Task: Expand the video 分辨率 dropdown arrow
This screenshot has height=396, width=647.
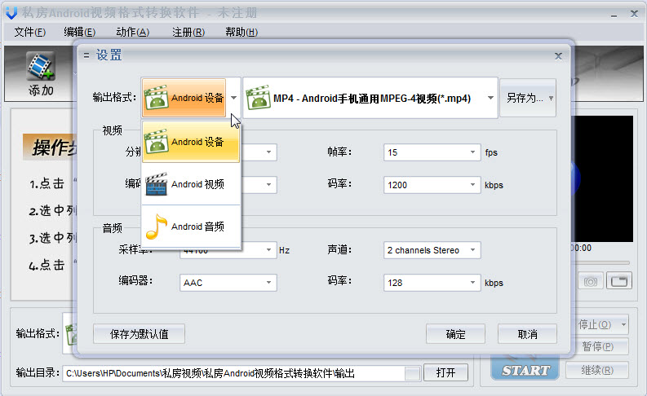Action: coord(268,152)
